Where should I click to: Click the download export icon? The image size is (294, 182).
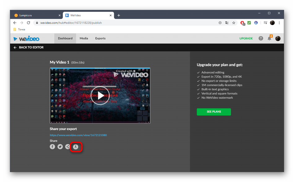pyautogui.click(x=76, y=147)
